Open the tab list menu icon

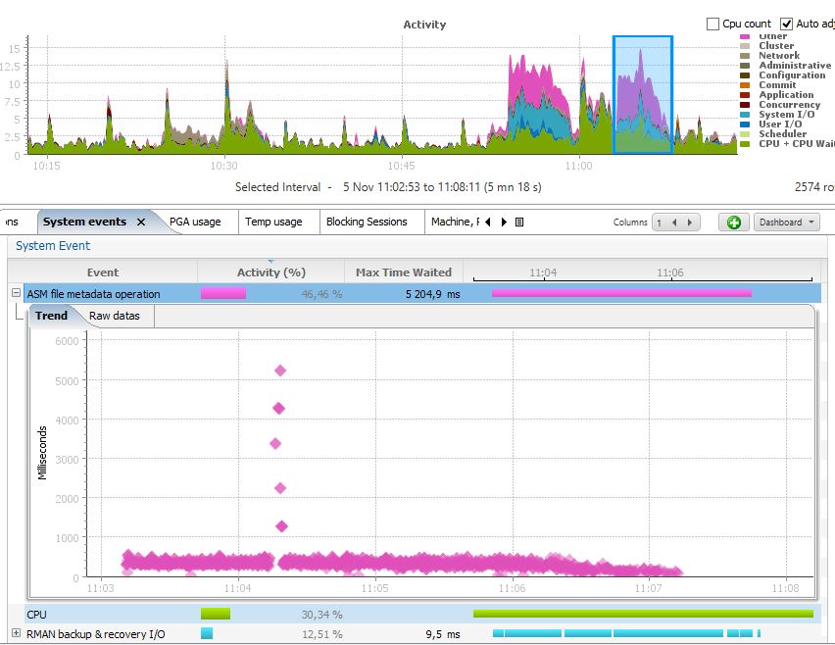point(519,223)
